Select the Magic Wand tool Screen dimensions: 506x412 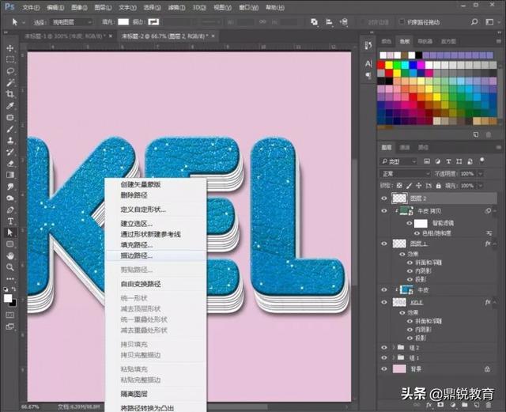point(10,83)
